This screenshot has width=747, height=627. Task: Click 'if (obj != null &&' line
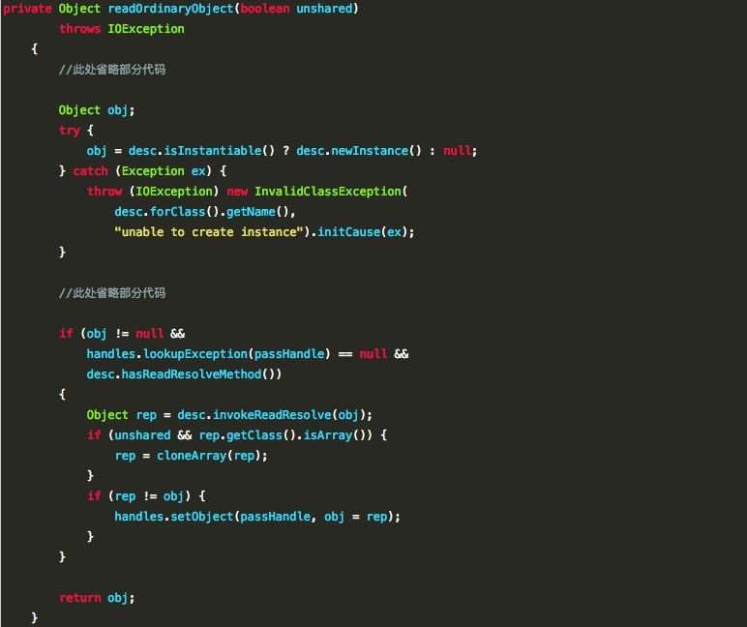122,334
